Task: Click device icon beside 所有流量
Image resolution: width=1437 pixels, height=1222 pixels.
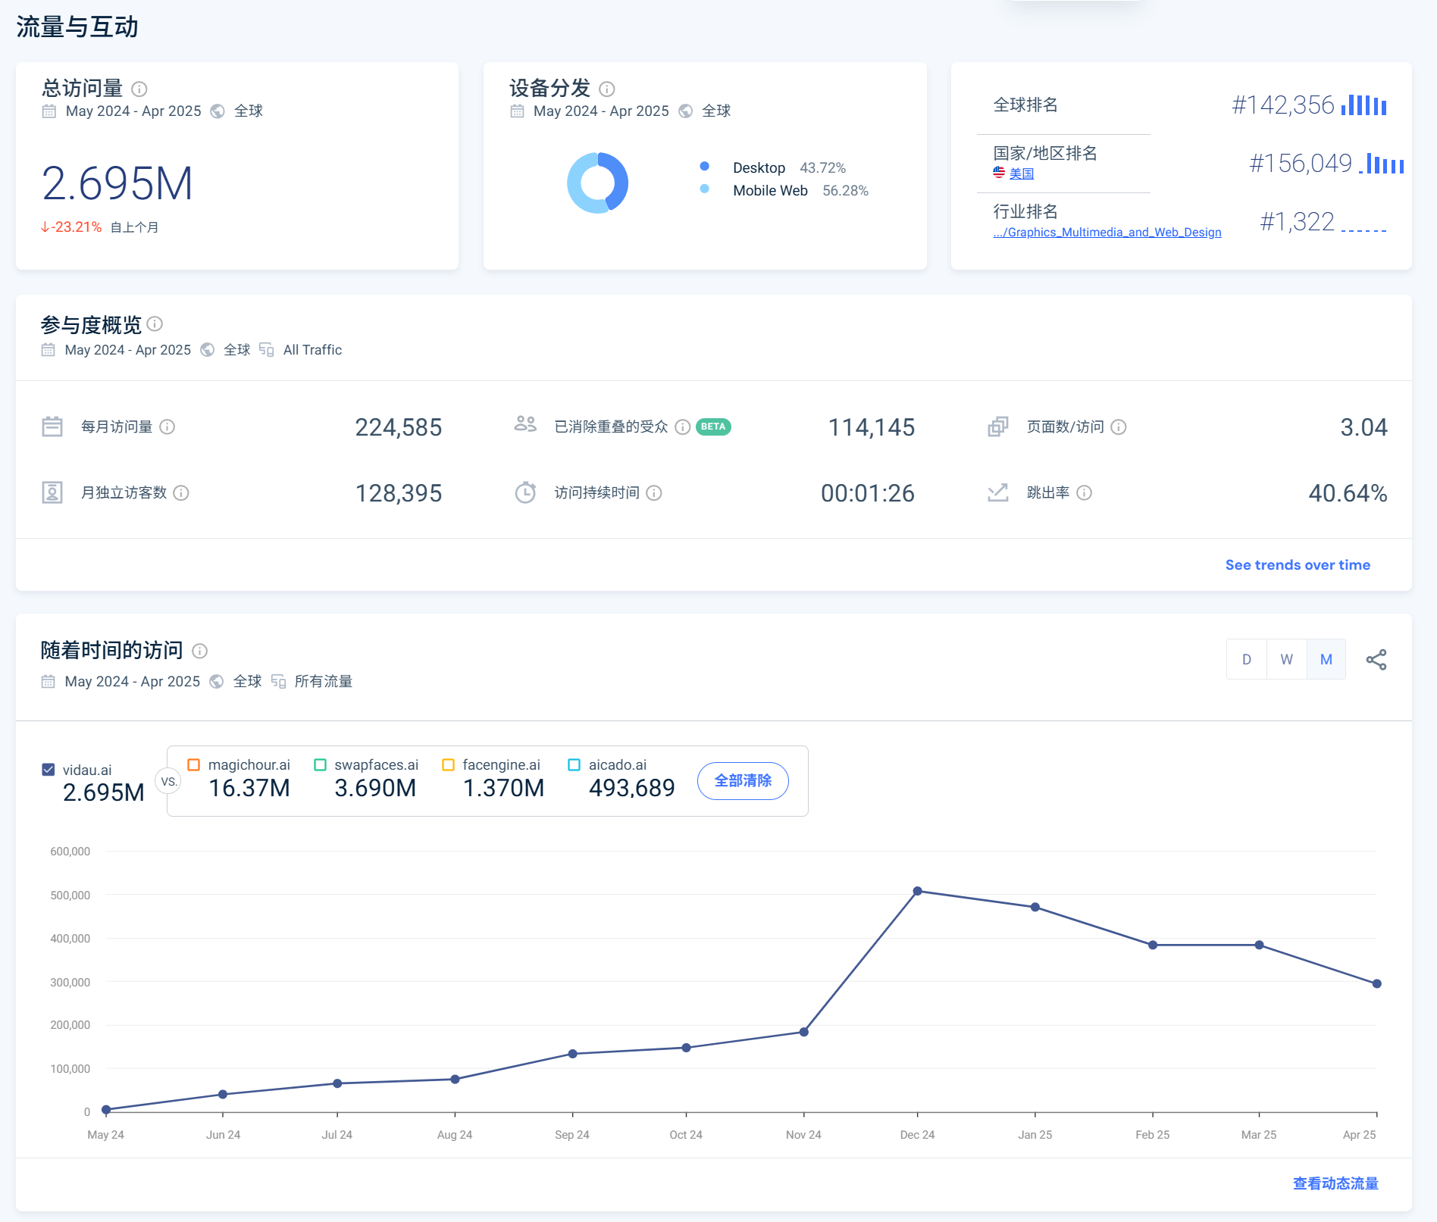Action: (278, 681)
